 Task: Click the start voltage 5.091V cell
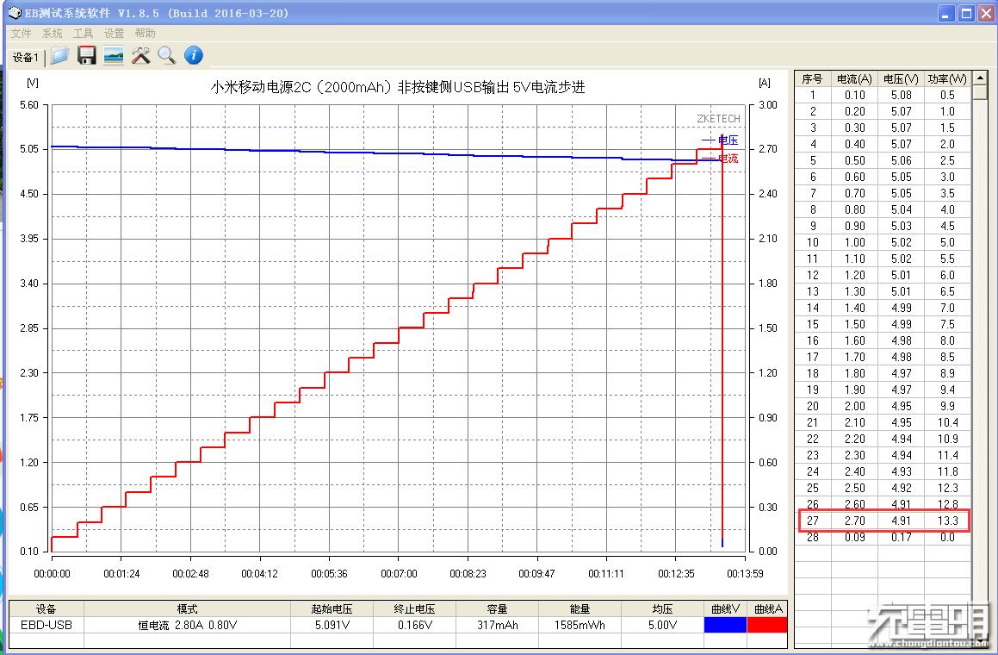(x=332, y=625)
